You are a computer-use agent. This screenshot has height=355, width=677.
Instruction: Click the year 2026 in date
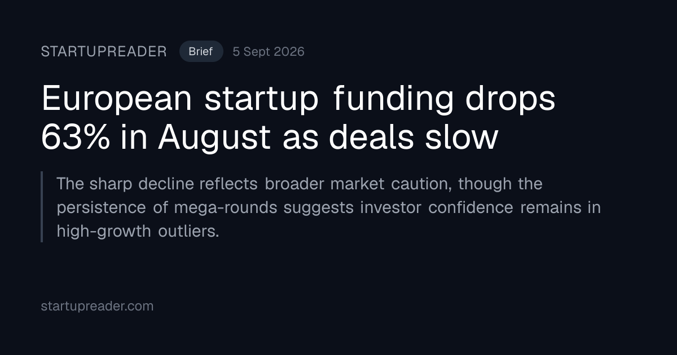[288, 51]
